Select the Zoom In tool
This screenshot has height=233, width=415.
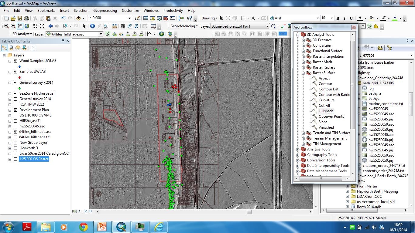pyautogui.click(x=6, y=26)
